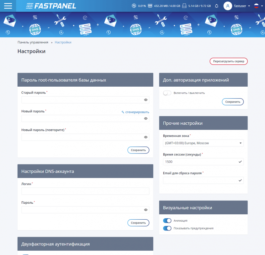Show the old root password with eye icon

146,100
